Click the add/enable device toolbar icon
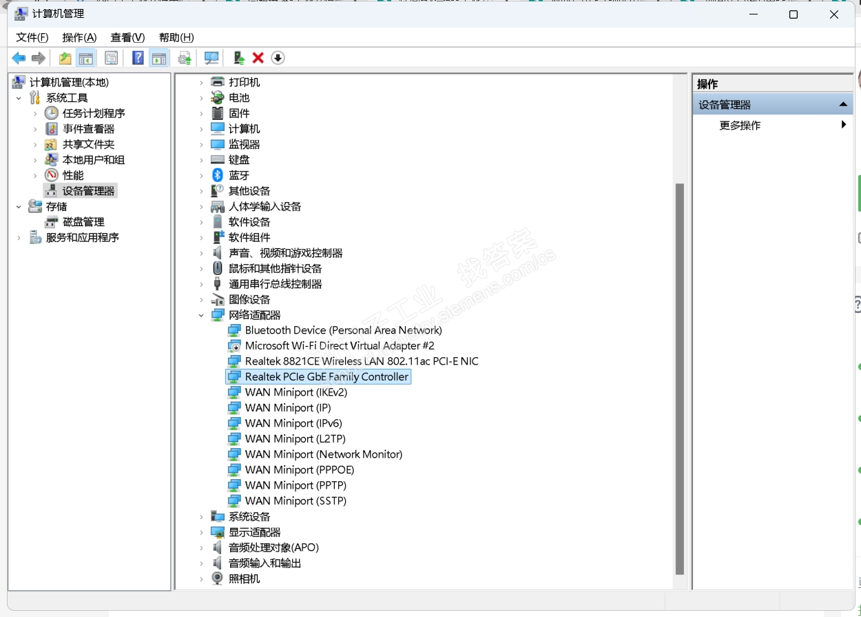Image resolution: width=861 pixels, height=617 pixels. 238,58
